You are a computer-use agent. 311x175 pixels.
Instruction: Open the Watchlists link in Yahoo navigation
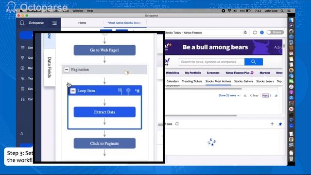173,73
